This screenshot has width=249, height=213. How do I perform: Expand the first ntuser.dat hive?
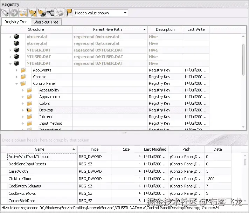pyautogui.click(x=10, y=37)
